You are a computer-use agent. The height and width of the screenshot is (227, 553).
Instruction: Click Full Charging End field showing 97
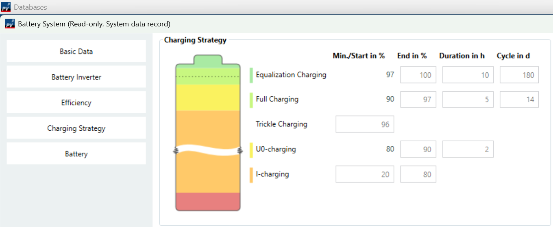click(418, 99)
